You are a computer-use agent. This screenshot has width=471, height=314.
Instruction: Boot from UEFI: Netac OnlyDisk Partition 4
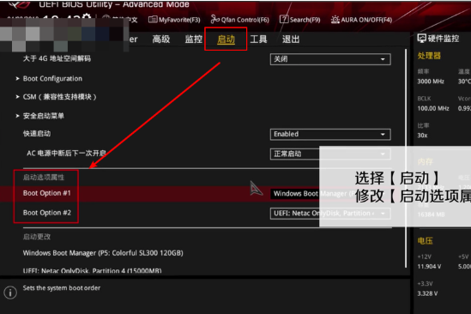pyautogui.click(x=92, y=270)
